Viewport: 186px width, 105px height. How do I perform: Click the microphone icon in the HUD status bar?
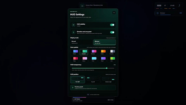(x=179, y=5)
